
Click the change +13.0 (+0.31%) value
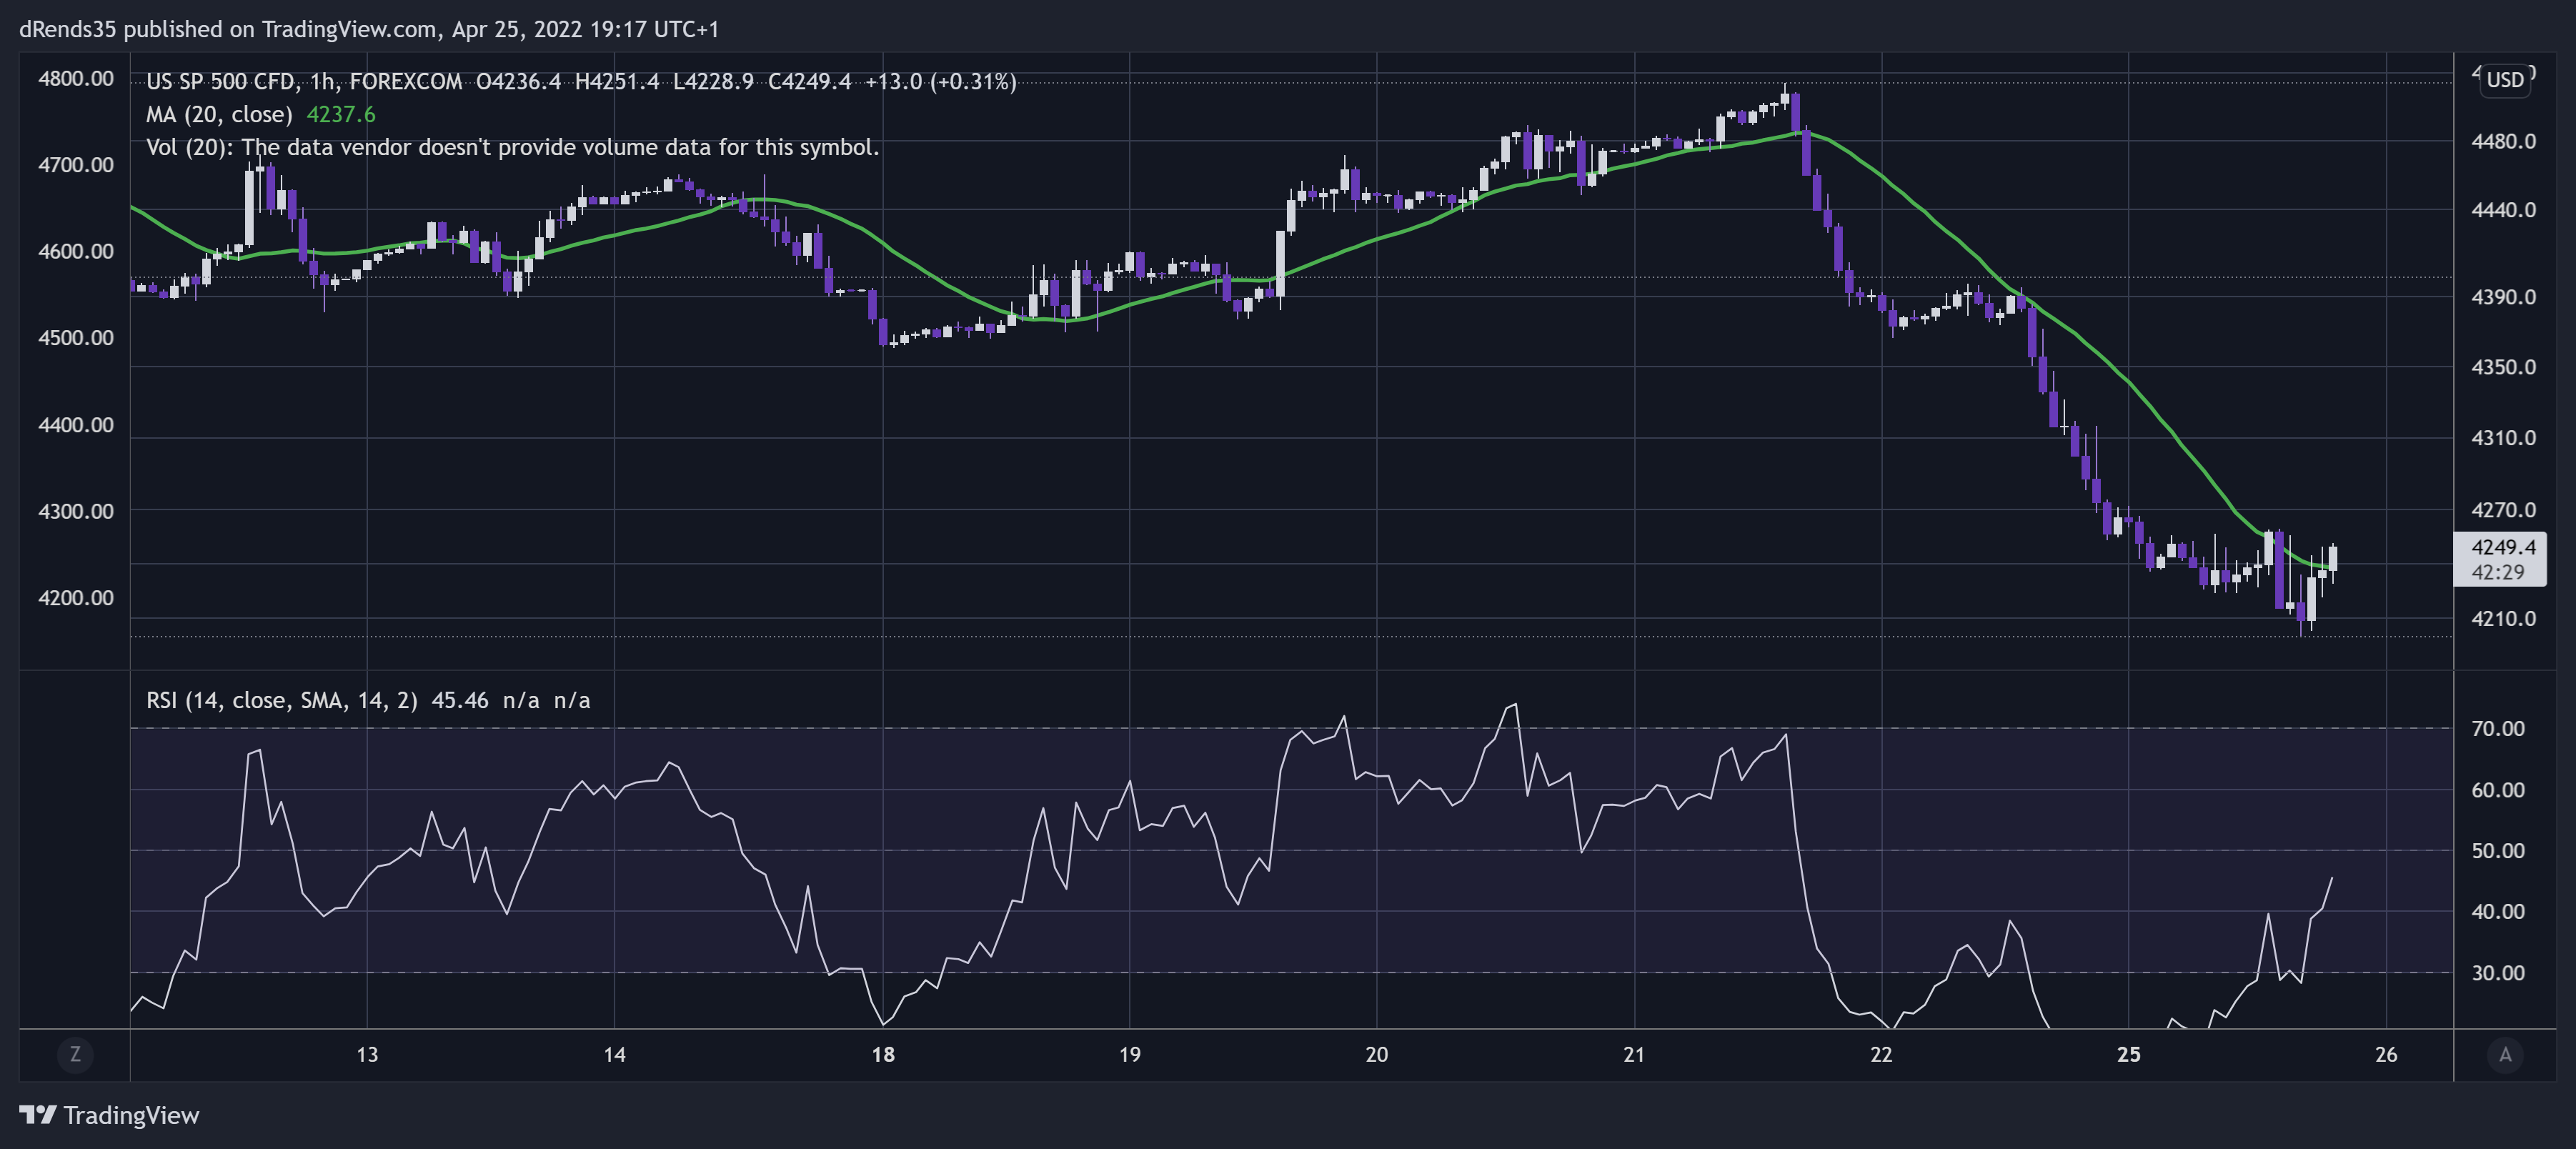[x=940, y=81]
